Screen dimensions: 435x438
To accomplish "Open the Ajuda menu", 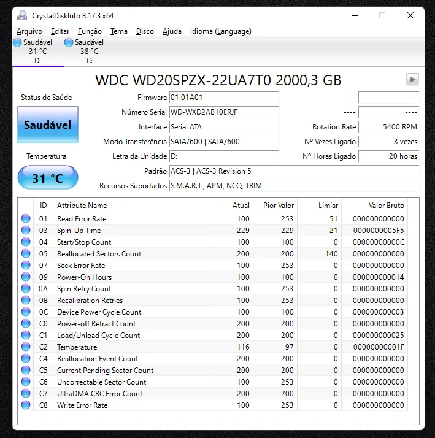I will (172, 31).
